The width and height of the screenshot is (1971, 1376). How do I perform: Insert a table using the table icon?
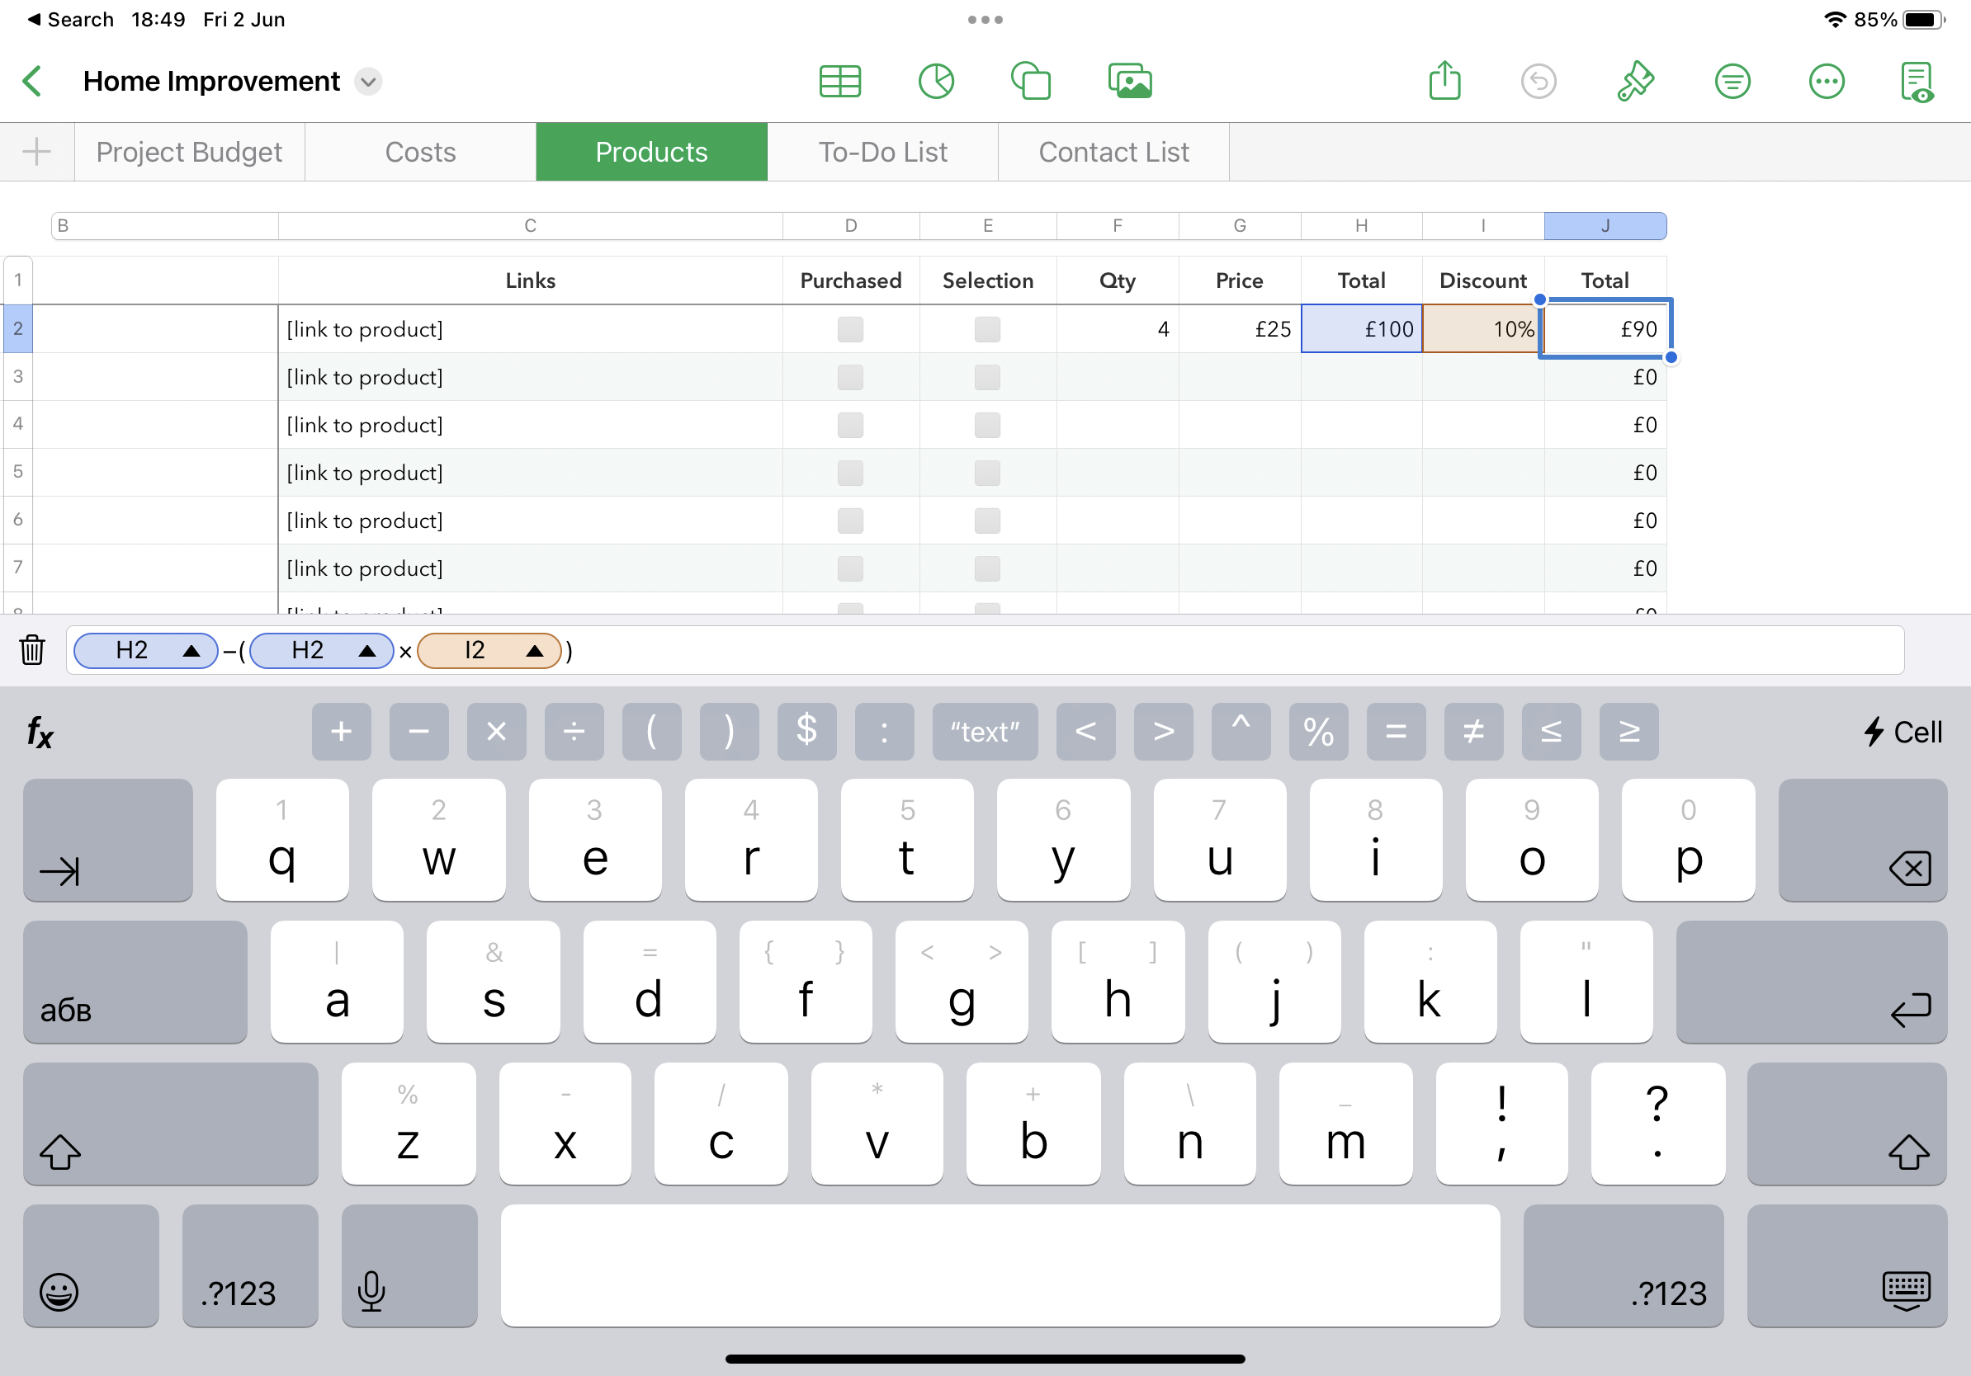(839, 82)
